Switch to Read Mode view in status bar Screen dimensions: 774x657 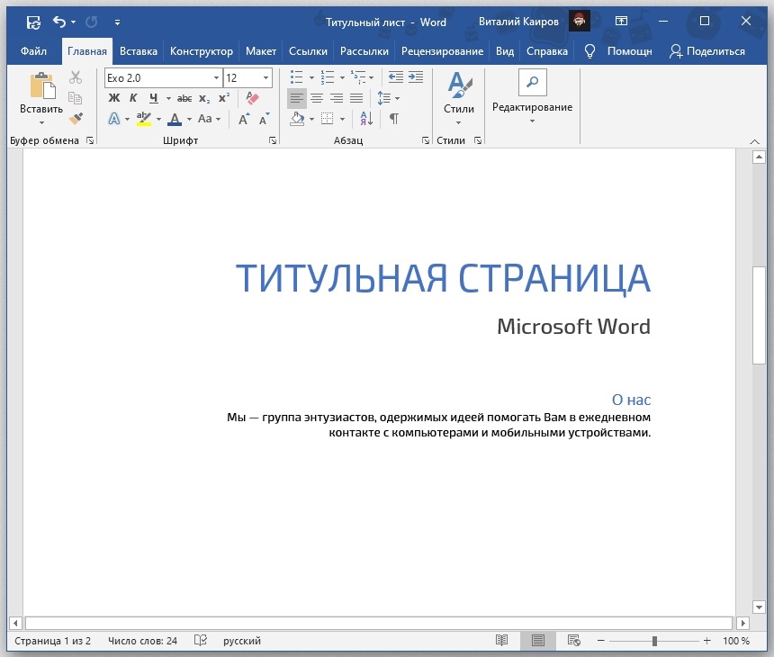tap(501, 641)
